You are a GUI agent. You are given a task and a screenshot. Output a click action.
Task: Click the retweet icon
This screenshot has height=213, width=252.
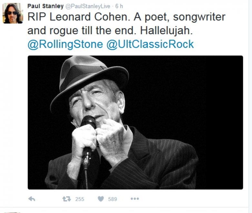(x=66, y=199)
